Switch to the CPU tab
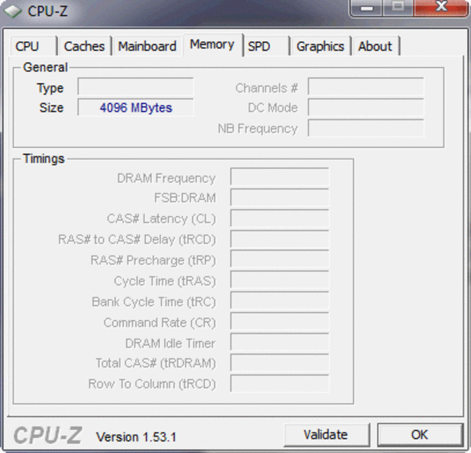This screenshot has width=471, height=453. click(x=33, y=46)
